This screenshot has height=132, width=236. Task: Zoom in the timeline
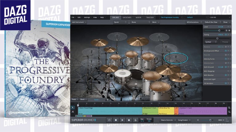[x=229, y=108]
